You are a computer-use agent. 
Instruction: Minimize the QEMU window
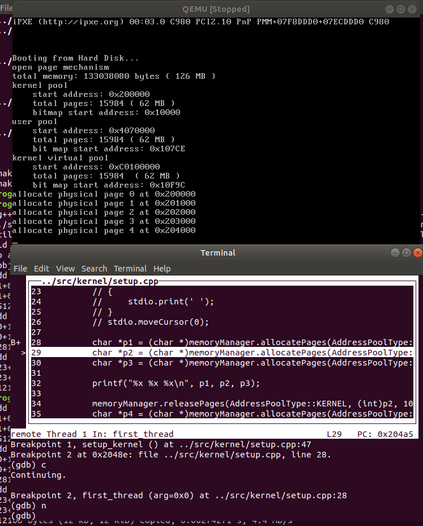point(390,9)
